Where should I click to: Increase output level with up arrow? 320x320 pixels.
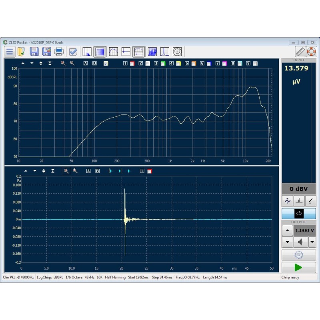tap(288, 231)
